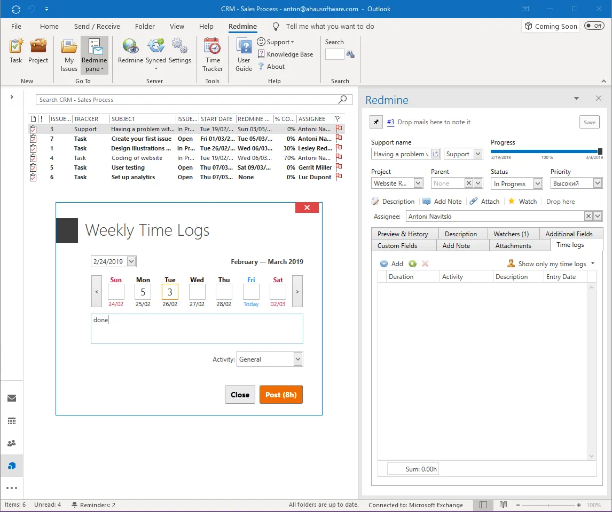
Task: Expand the Show only my time logs menu
Action: pyautogui.click(x=592, y=264)
